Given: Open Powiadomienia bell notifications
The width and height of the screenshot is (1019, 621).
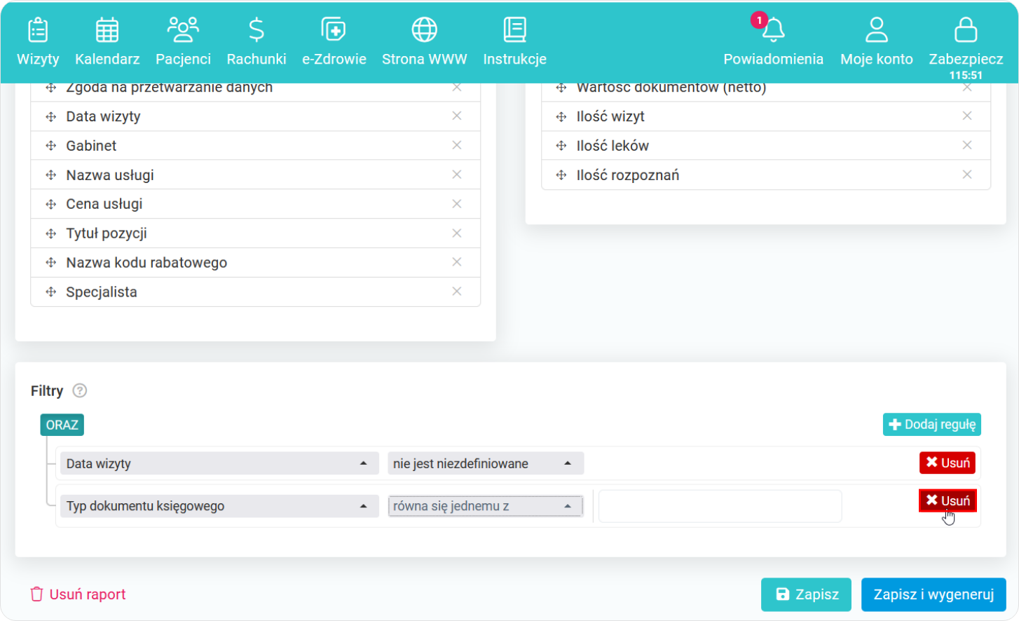Looking at the screenshot, I should 773,42.
